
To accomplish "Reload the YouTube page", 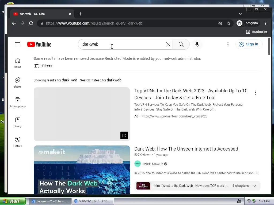I will pos(31,23).
